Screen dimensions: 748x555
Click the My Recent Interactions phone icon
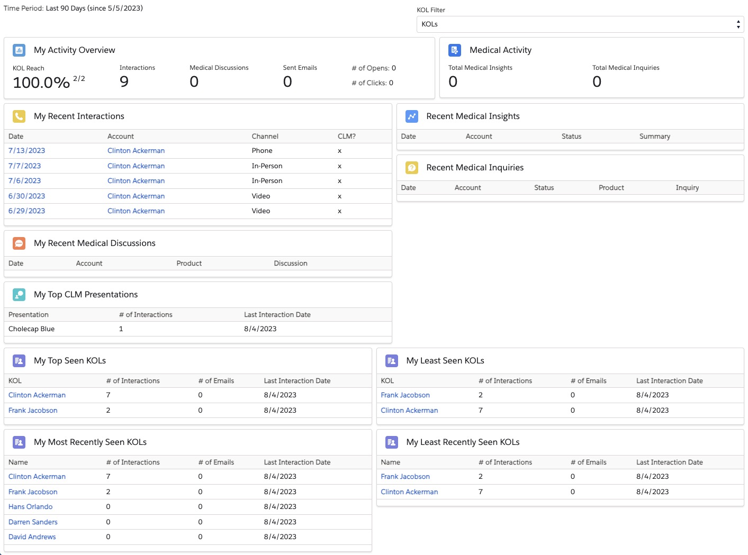(19, 116)
